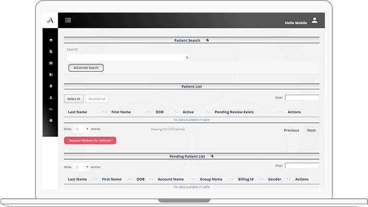
Task: Open the hospital building sidebar icon
Action: pyautogui.click(x=51, y=63)
